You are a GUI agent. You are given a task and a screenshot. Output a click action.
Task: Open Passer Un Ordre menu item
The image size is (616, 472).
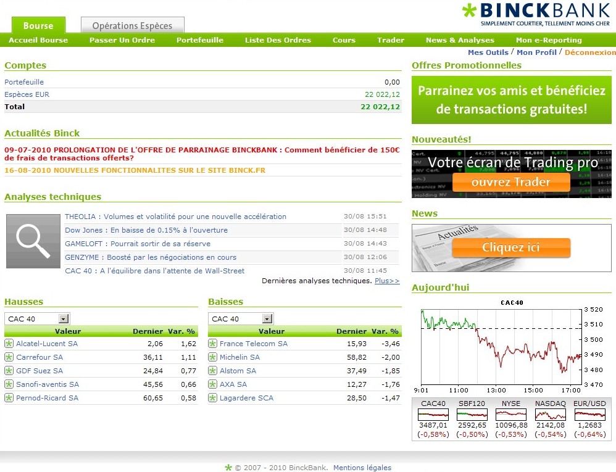click(122, 40)
